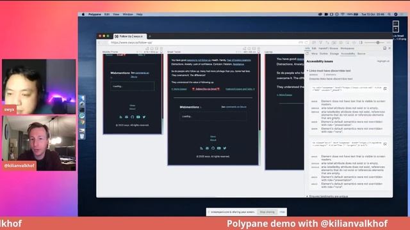This screenshot has height=230, width=410.
Task: Switch to the Outline tab in the side panel
Action: click(x=324, y=54)
